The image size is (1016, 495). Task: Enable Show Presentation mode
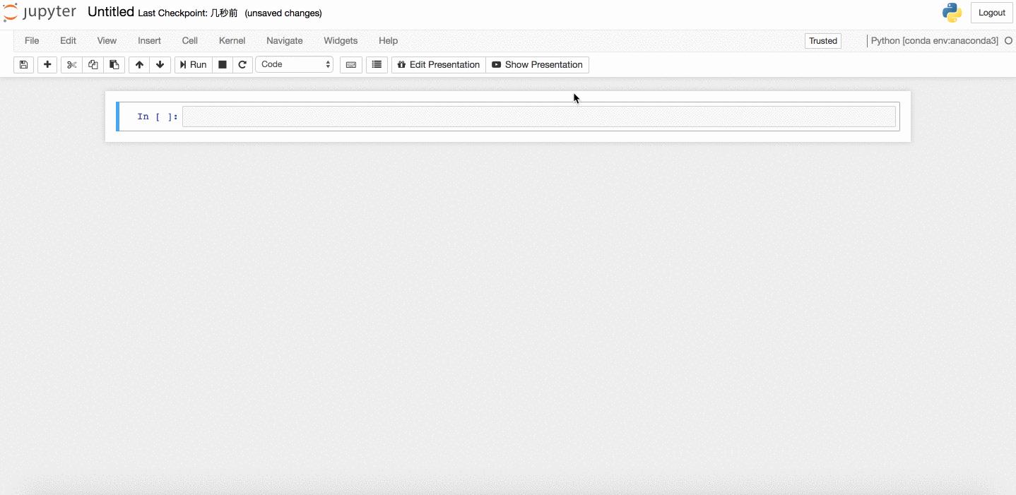click(x=537, y=64)
